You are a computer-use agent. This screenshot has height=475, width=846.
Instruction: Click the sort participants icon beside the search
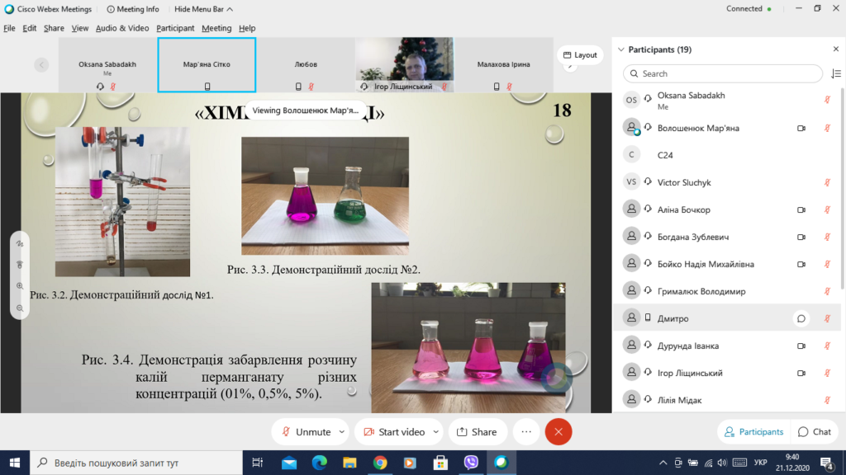click(x=836, y=73)
